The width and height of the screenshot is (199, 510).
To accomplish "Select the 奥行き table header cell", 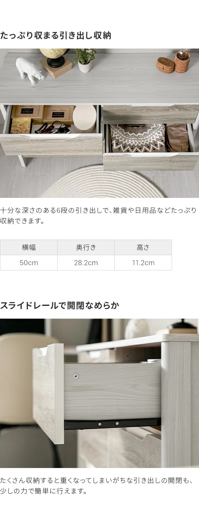I will (86, 247).
